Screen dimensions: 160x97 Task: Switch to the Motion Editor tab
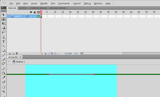pos(58,8)
